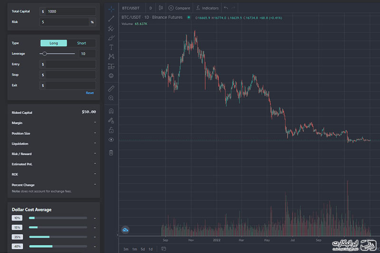Select the long position prediction tool
This screenshot has height=253, width=380.
point(111,66)
